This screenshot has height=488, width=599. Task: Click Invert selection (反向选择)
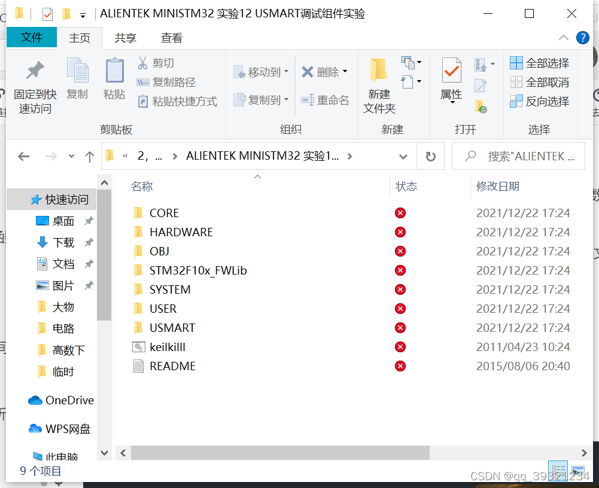(539, 101)
